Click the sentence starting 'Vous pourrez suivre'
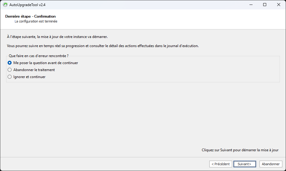This screenshot has height=171, width=286. 103,46
